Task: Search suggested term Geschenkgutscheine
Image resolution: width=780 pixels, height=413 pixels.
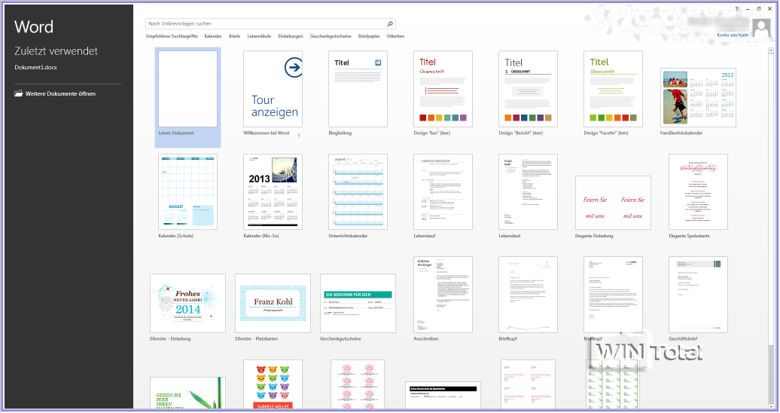Action: 331,36
